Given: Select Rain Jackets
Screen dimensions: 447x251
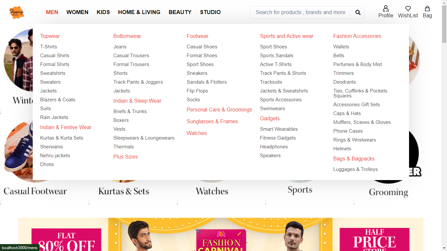Looking at the screenshot, I should click(x=54, y=117).
